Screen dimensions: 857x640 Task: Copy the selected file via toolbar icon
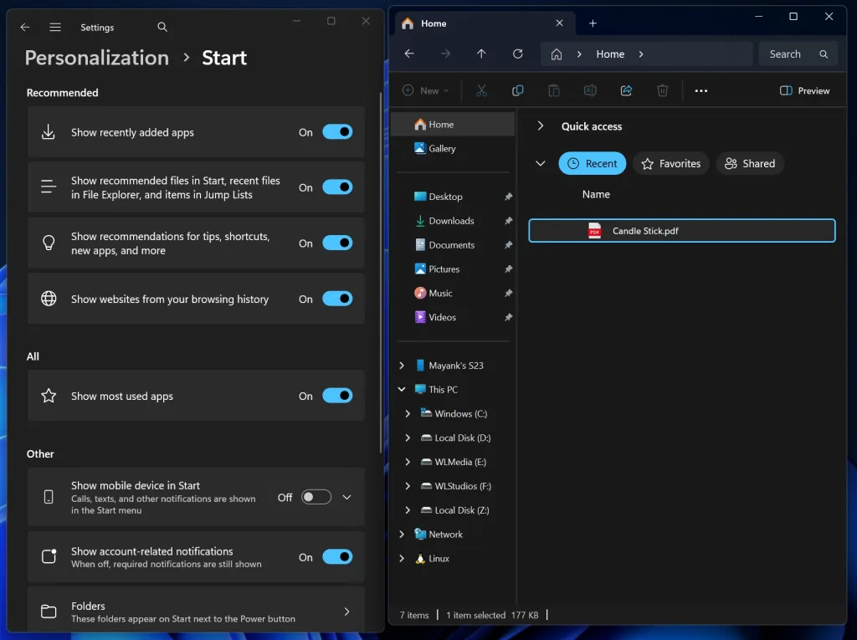coord(517,90)
